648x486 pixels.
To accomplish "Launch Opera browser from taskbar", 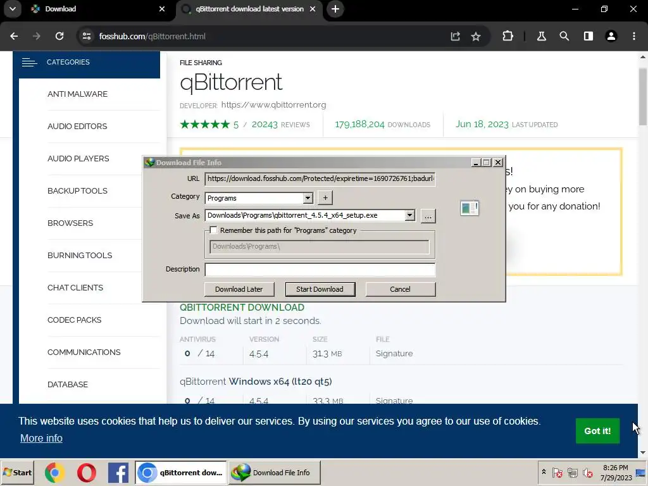I will tap(86, 473).
